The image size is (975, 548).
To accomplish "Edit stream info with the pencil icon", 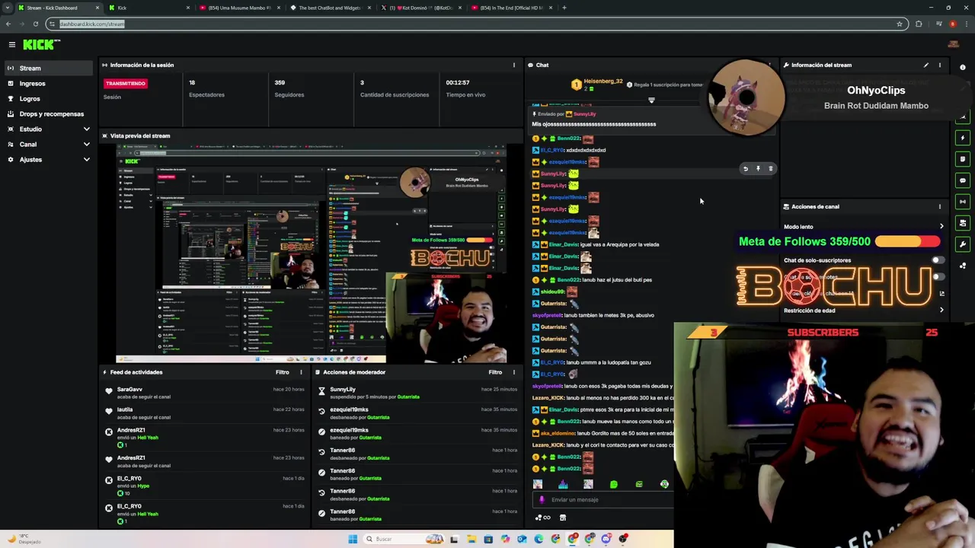I will 926,65.
